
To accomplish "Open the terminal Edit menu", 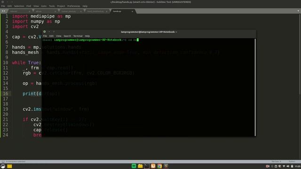I will [51, 36].
